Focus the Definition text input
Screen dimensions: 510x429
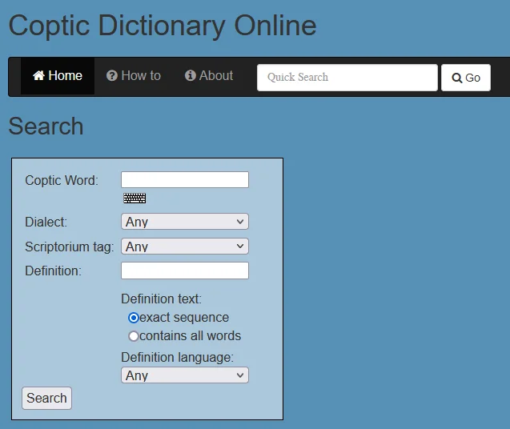184,271
